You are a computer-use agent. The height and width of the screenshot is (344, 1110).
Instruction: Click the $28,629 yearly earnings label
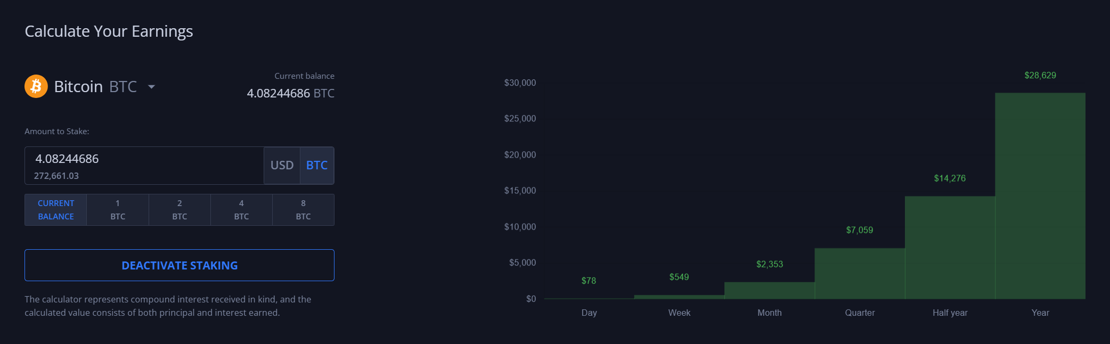(x=1040, y=76)
